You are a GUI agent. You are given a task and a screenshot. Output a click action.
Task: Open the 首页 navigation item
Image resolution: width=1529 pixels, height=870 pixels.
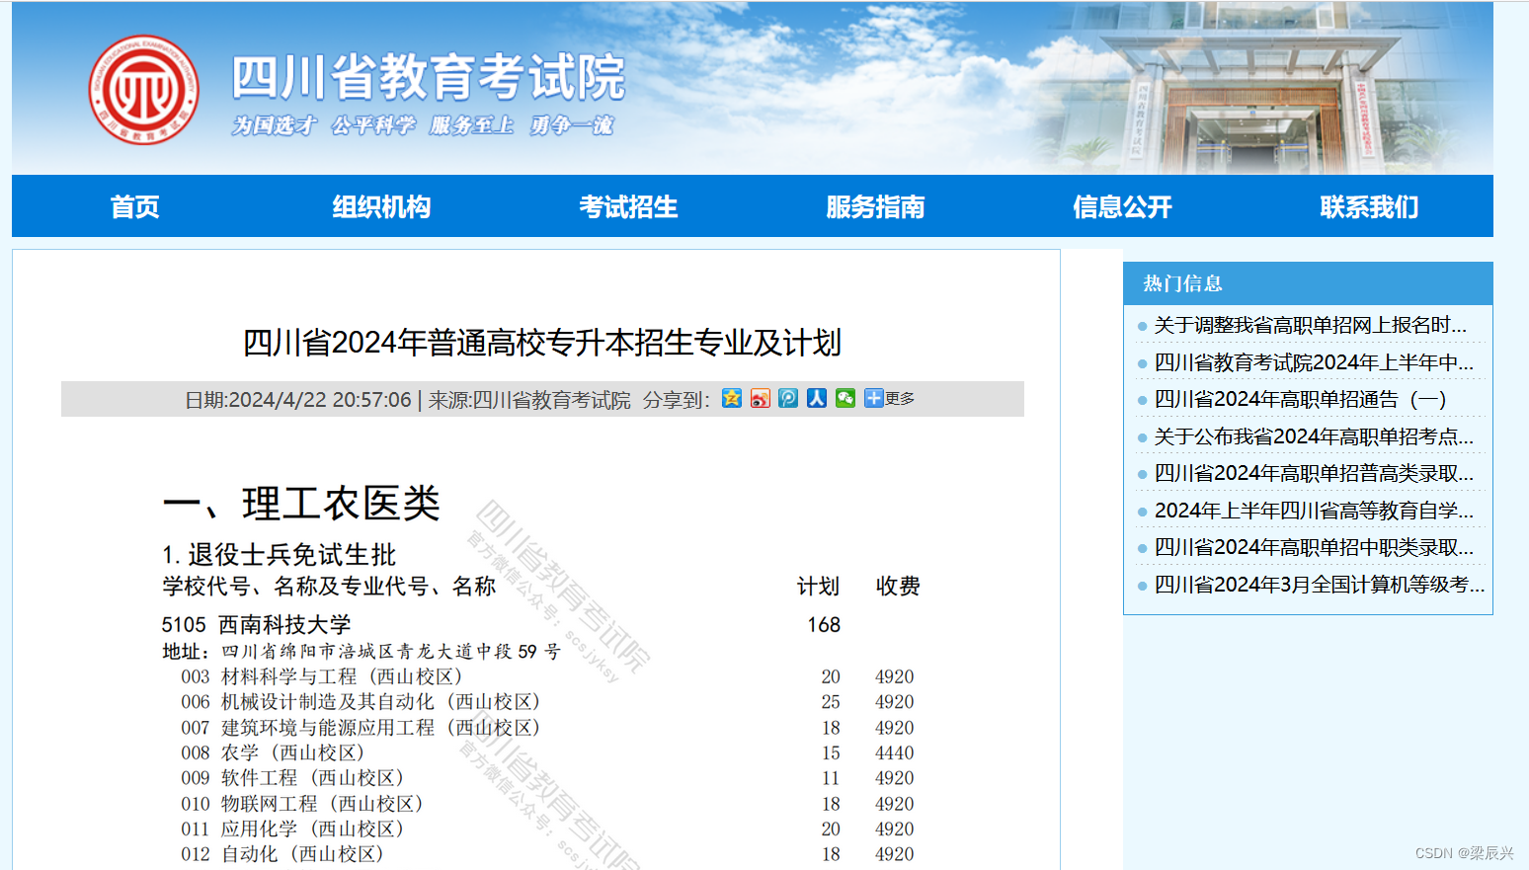135,206
